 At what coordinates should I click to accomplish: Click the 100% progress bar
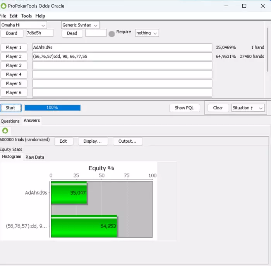52,108
